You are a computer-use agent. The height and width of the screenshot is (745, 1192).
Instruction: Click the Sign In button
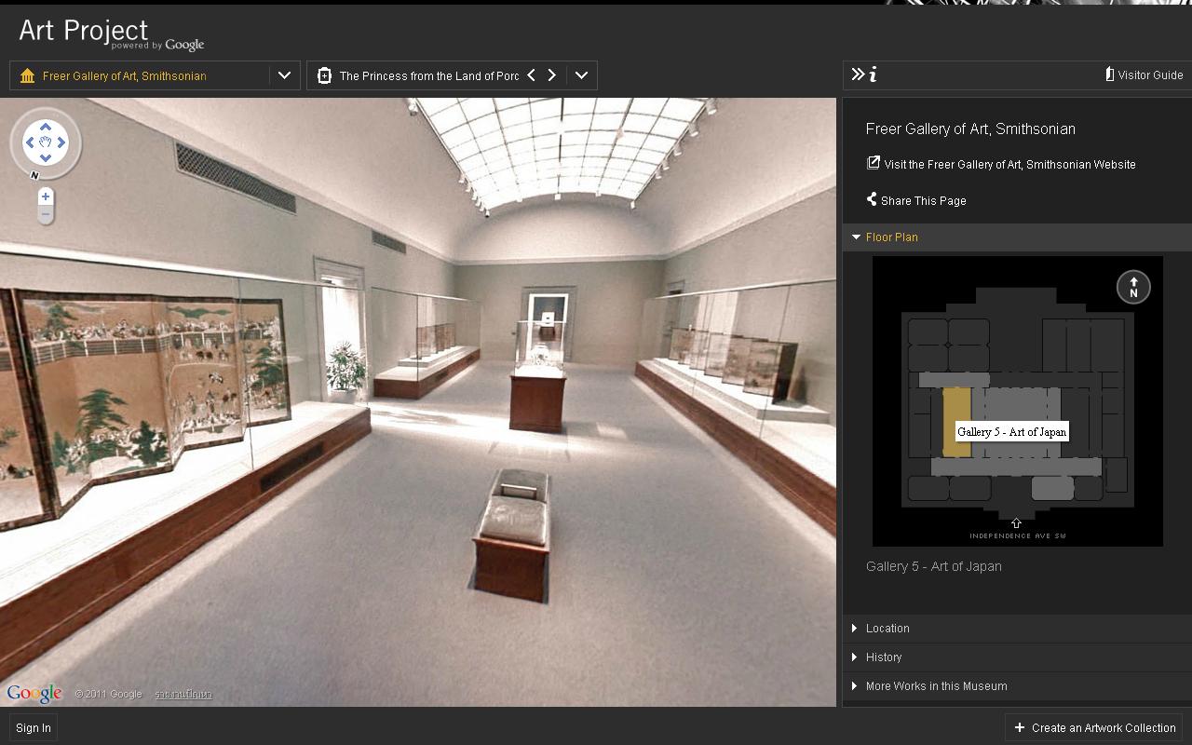pyautogui.click(x=34, y=728)
